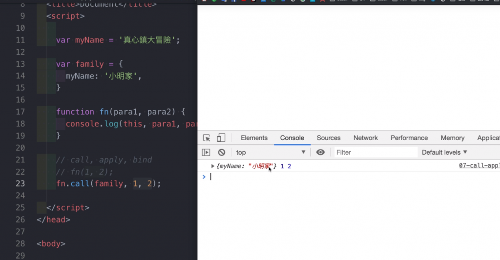The image size is (500, 260).
Task: Click the // call, apply, bind comment
Action: point(104,160)
